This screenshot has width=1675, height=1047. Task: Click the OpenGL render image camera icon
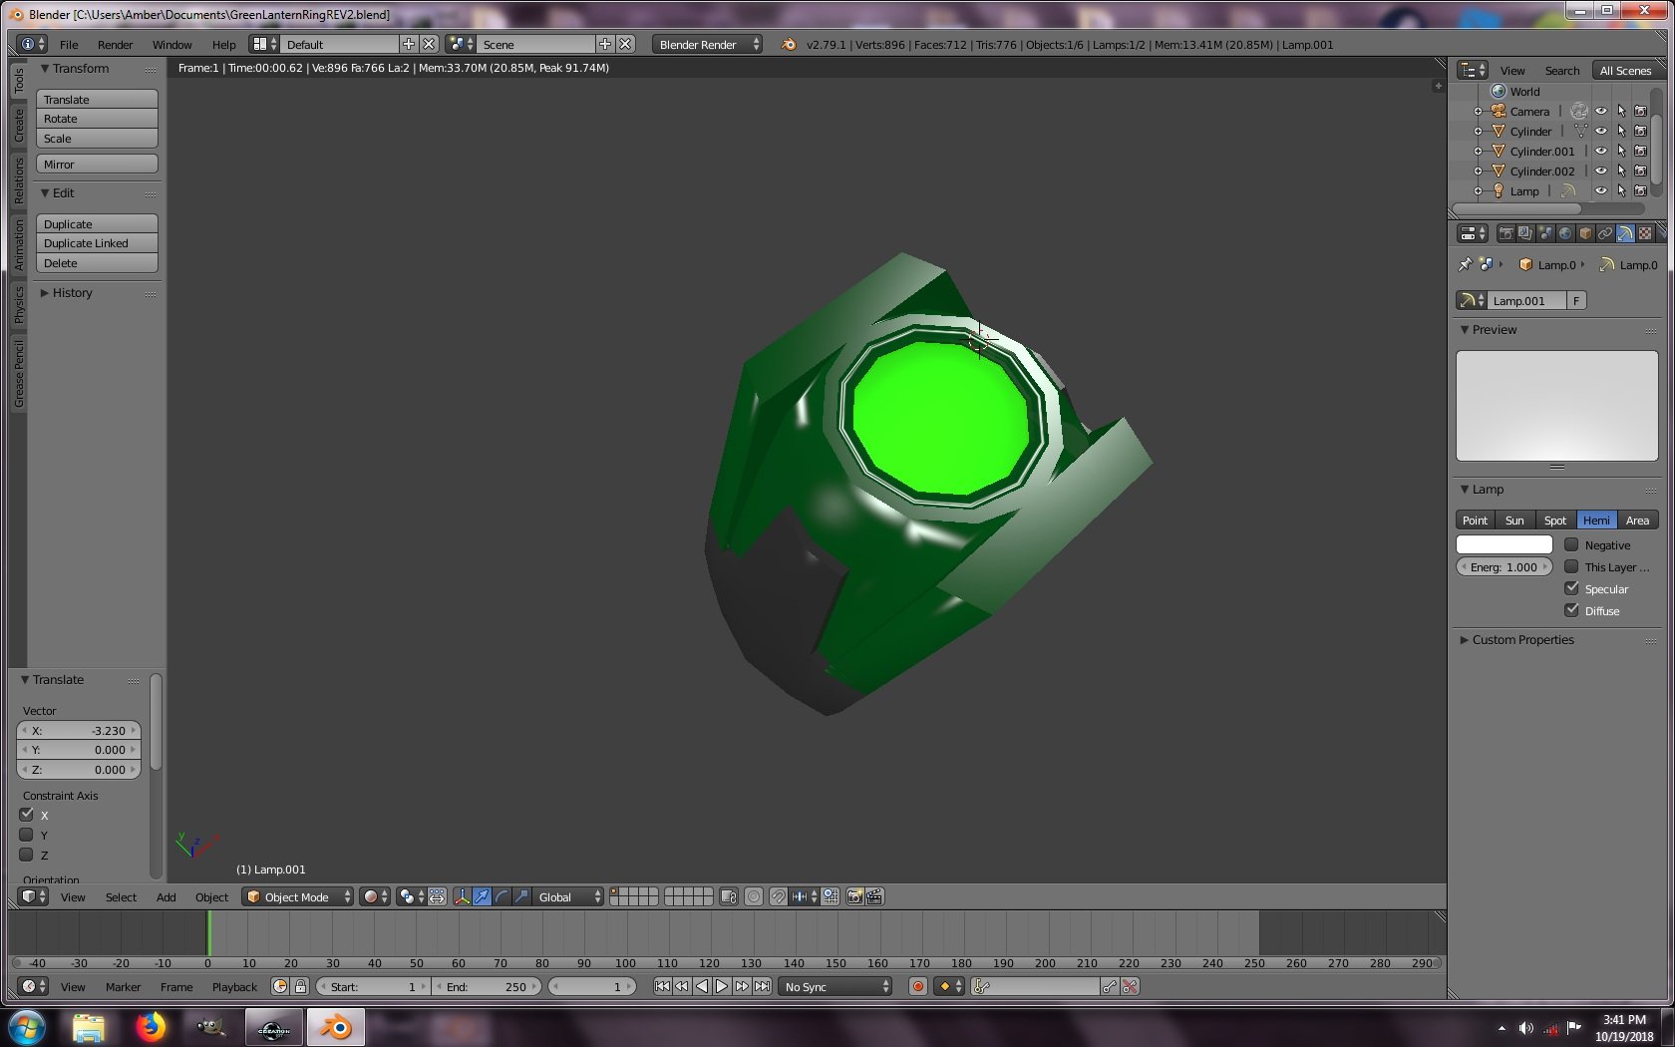854,896
